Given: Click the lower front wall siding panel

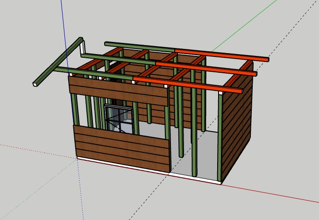Looking at the screenshot, I should [x=121, y=146].
